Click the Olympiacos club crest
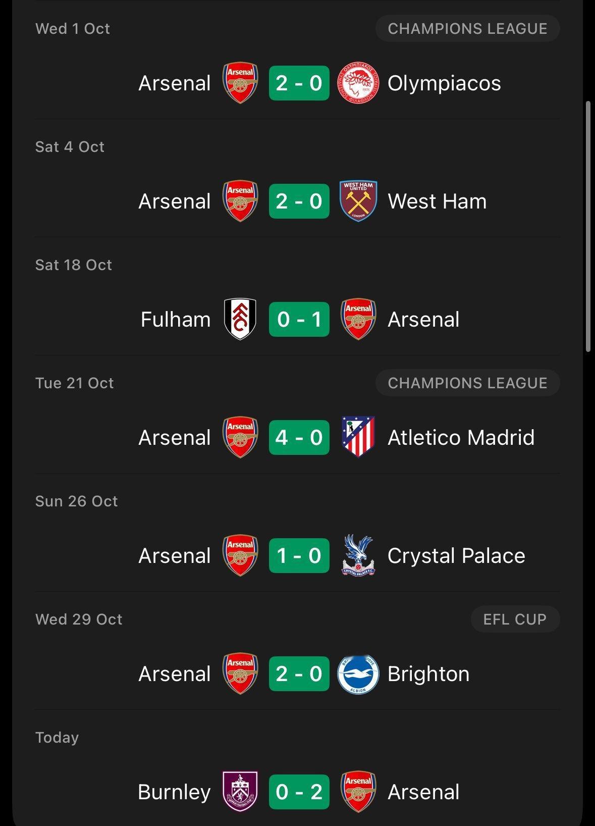Image resolution: width=595 pixels, height=826 pixels. coord(358,83)
